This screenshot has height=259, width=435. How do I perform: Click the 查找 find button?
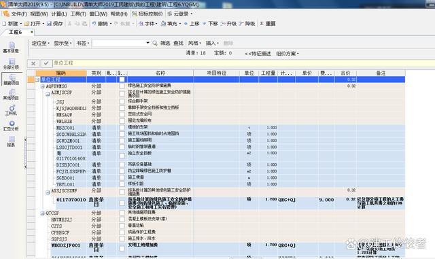(178, 43)
